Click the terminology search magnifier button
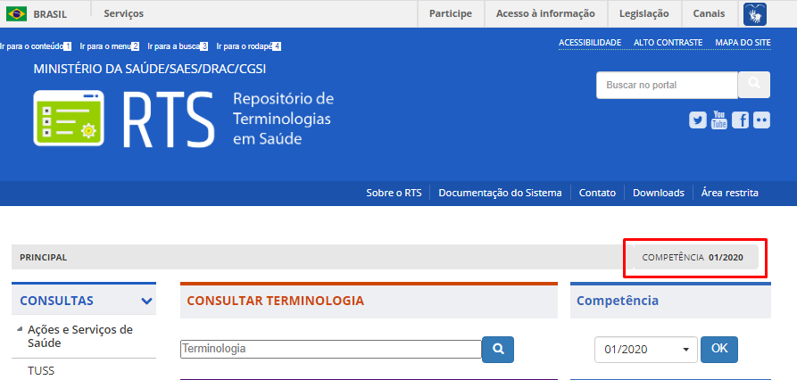 point(498,350)
